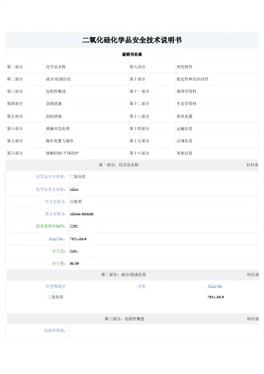This screenshot has width=264, height=374.
Task: Click the 化学品中文名称 field label
Action: coord(51,176)
